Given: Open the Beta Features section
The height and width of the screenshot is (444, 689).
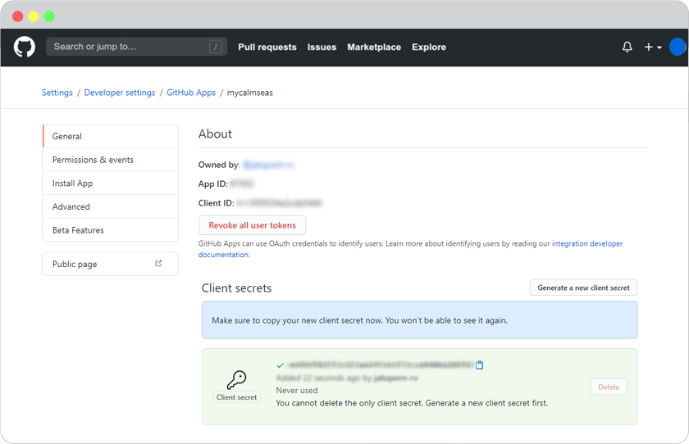Looking at the screenshot, I should tap(110, 230).
